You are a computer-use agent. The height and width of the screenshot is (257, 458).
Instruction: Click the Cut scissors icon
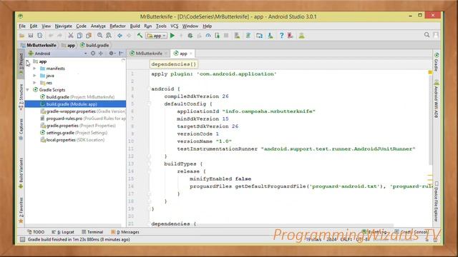(x=70, y=36)
